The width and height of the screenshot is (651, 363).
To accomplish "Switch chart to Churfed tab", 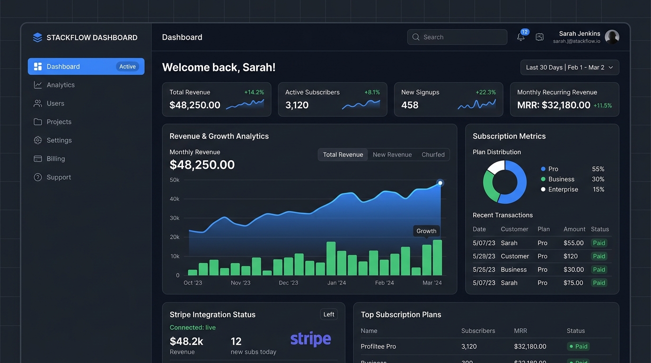I will point(433,155).
